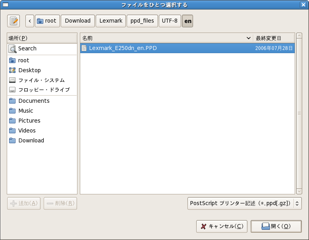Image resolution: width=309 pixels, height=240 pixels.
Task: Click scrollbar up arrow of file list
Action: click(299, 36)
